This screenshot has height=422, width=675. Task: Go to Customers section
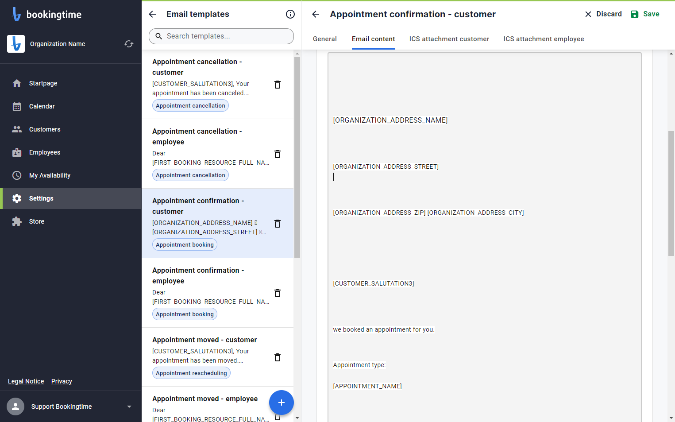(71, 129)
